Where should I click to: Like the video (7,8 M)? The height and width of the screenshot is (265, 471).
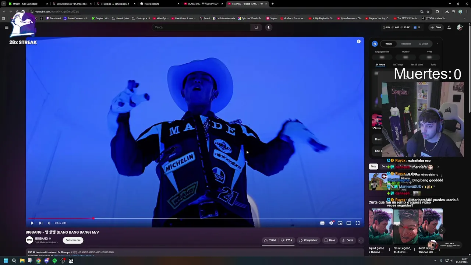[270, 240]
